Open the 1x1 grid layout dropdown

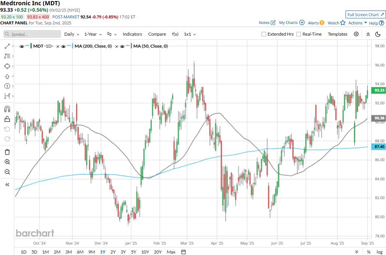point(190,34)
